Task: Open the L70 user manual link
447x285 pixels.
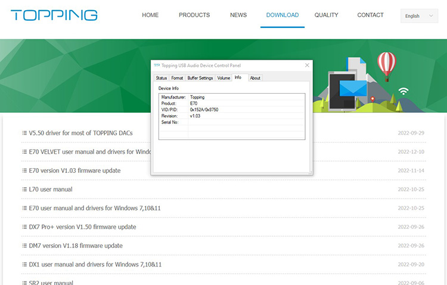Action: coord(51,190)
